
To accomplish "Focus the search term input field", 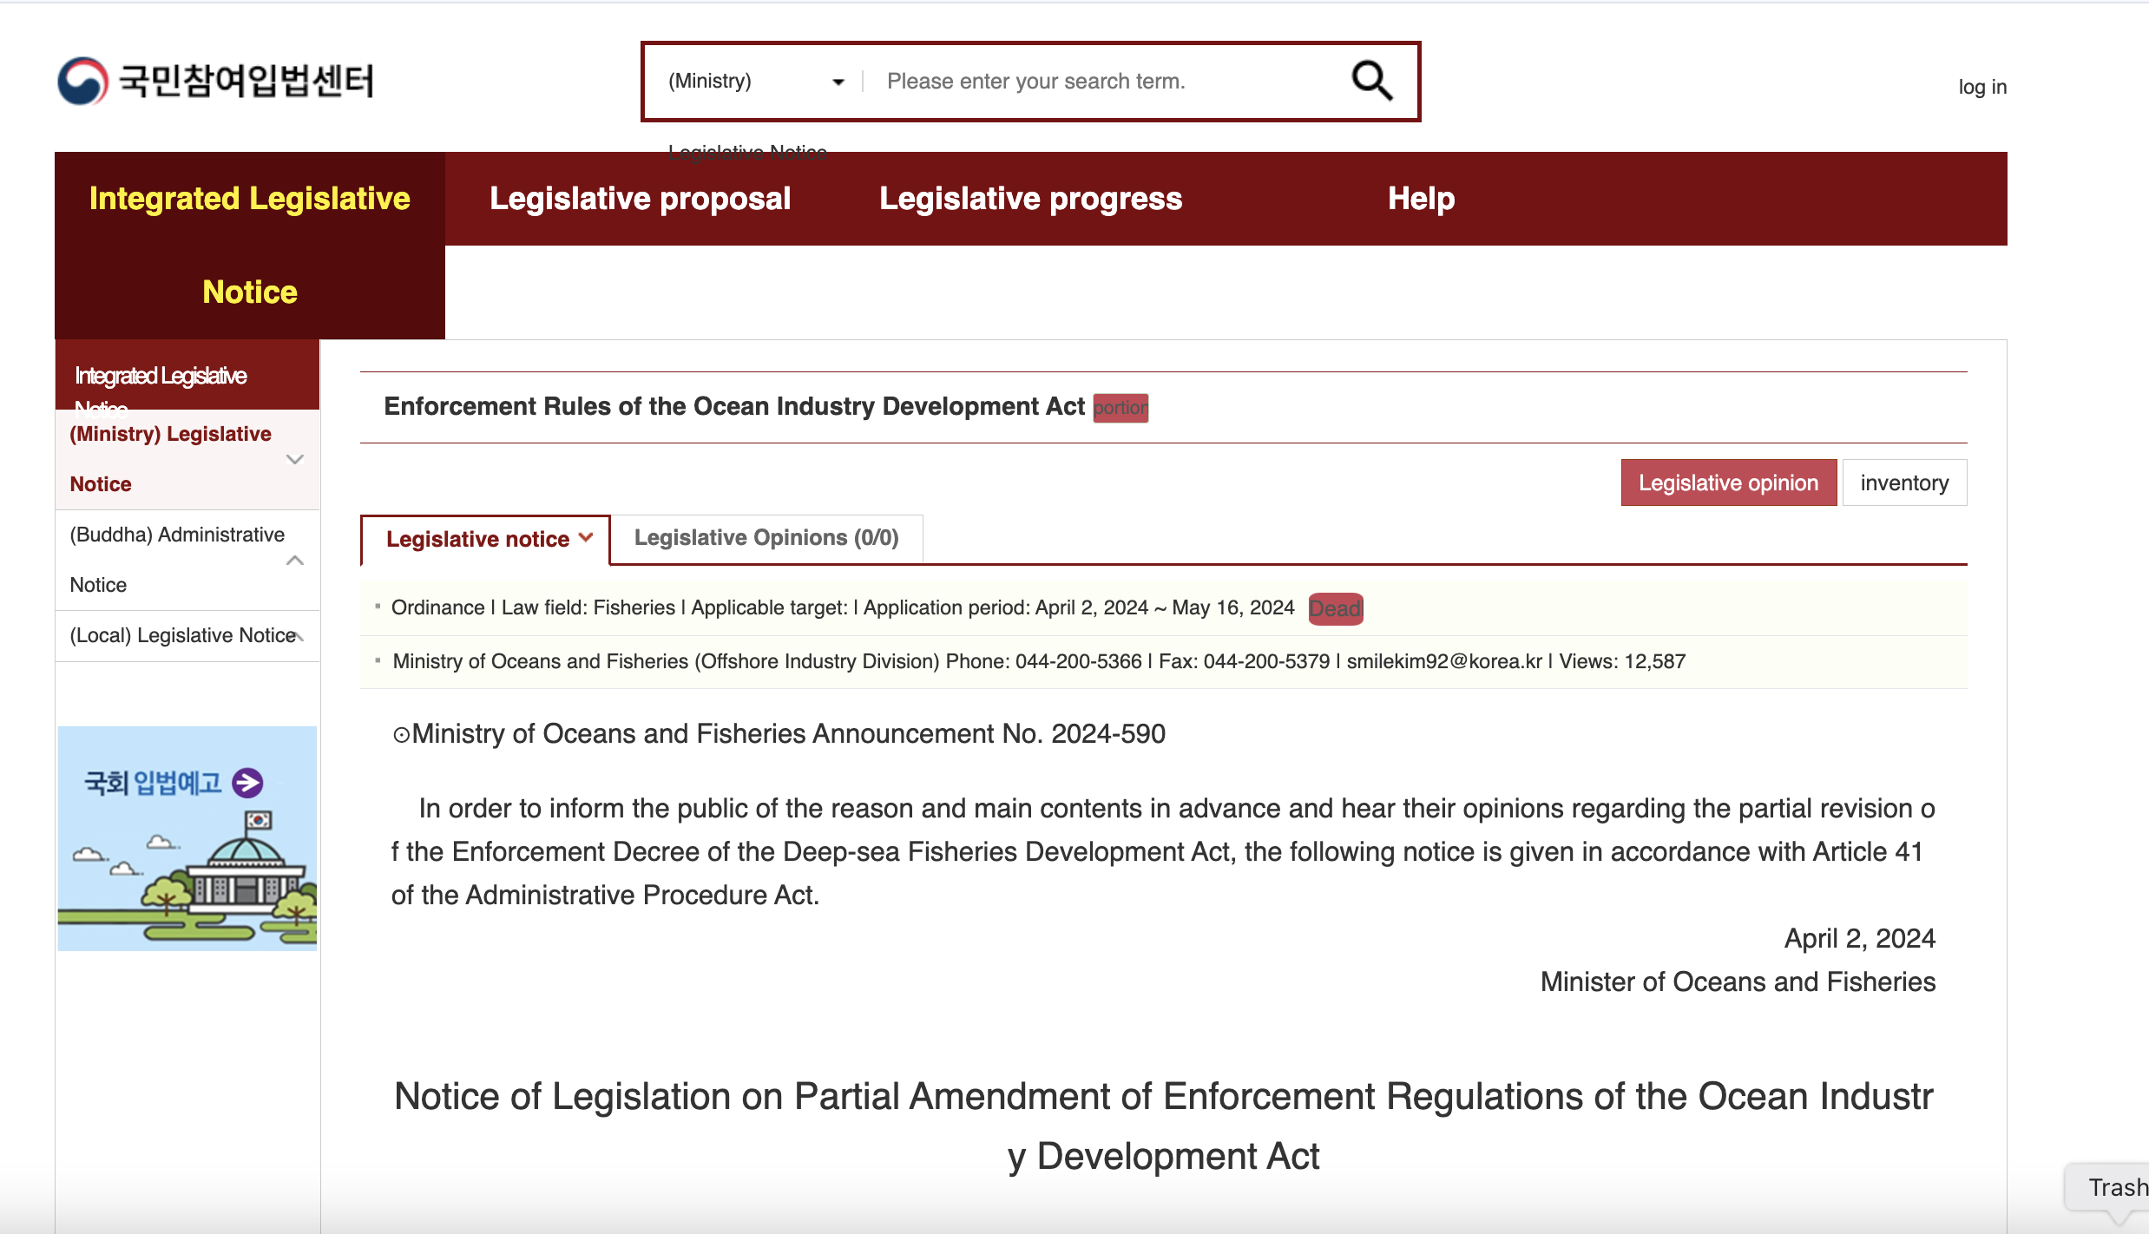I will [1102, 82].
